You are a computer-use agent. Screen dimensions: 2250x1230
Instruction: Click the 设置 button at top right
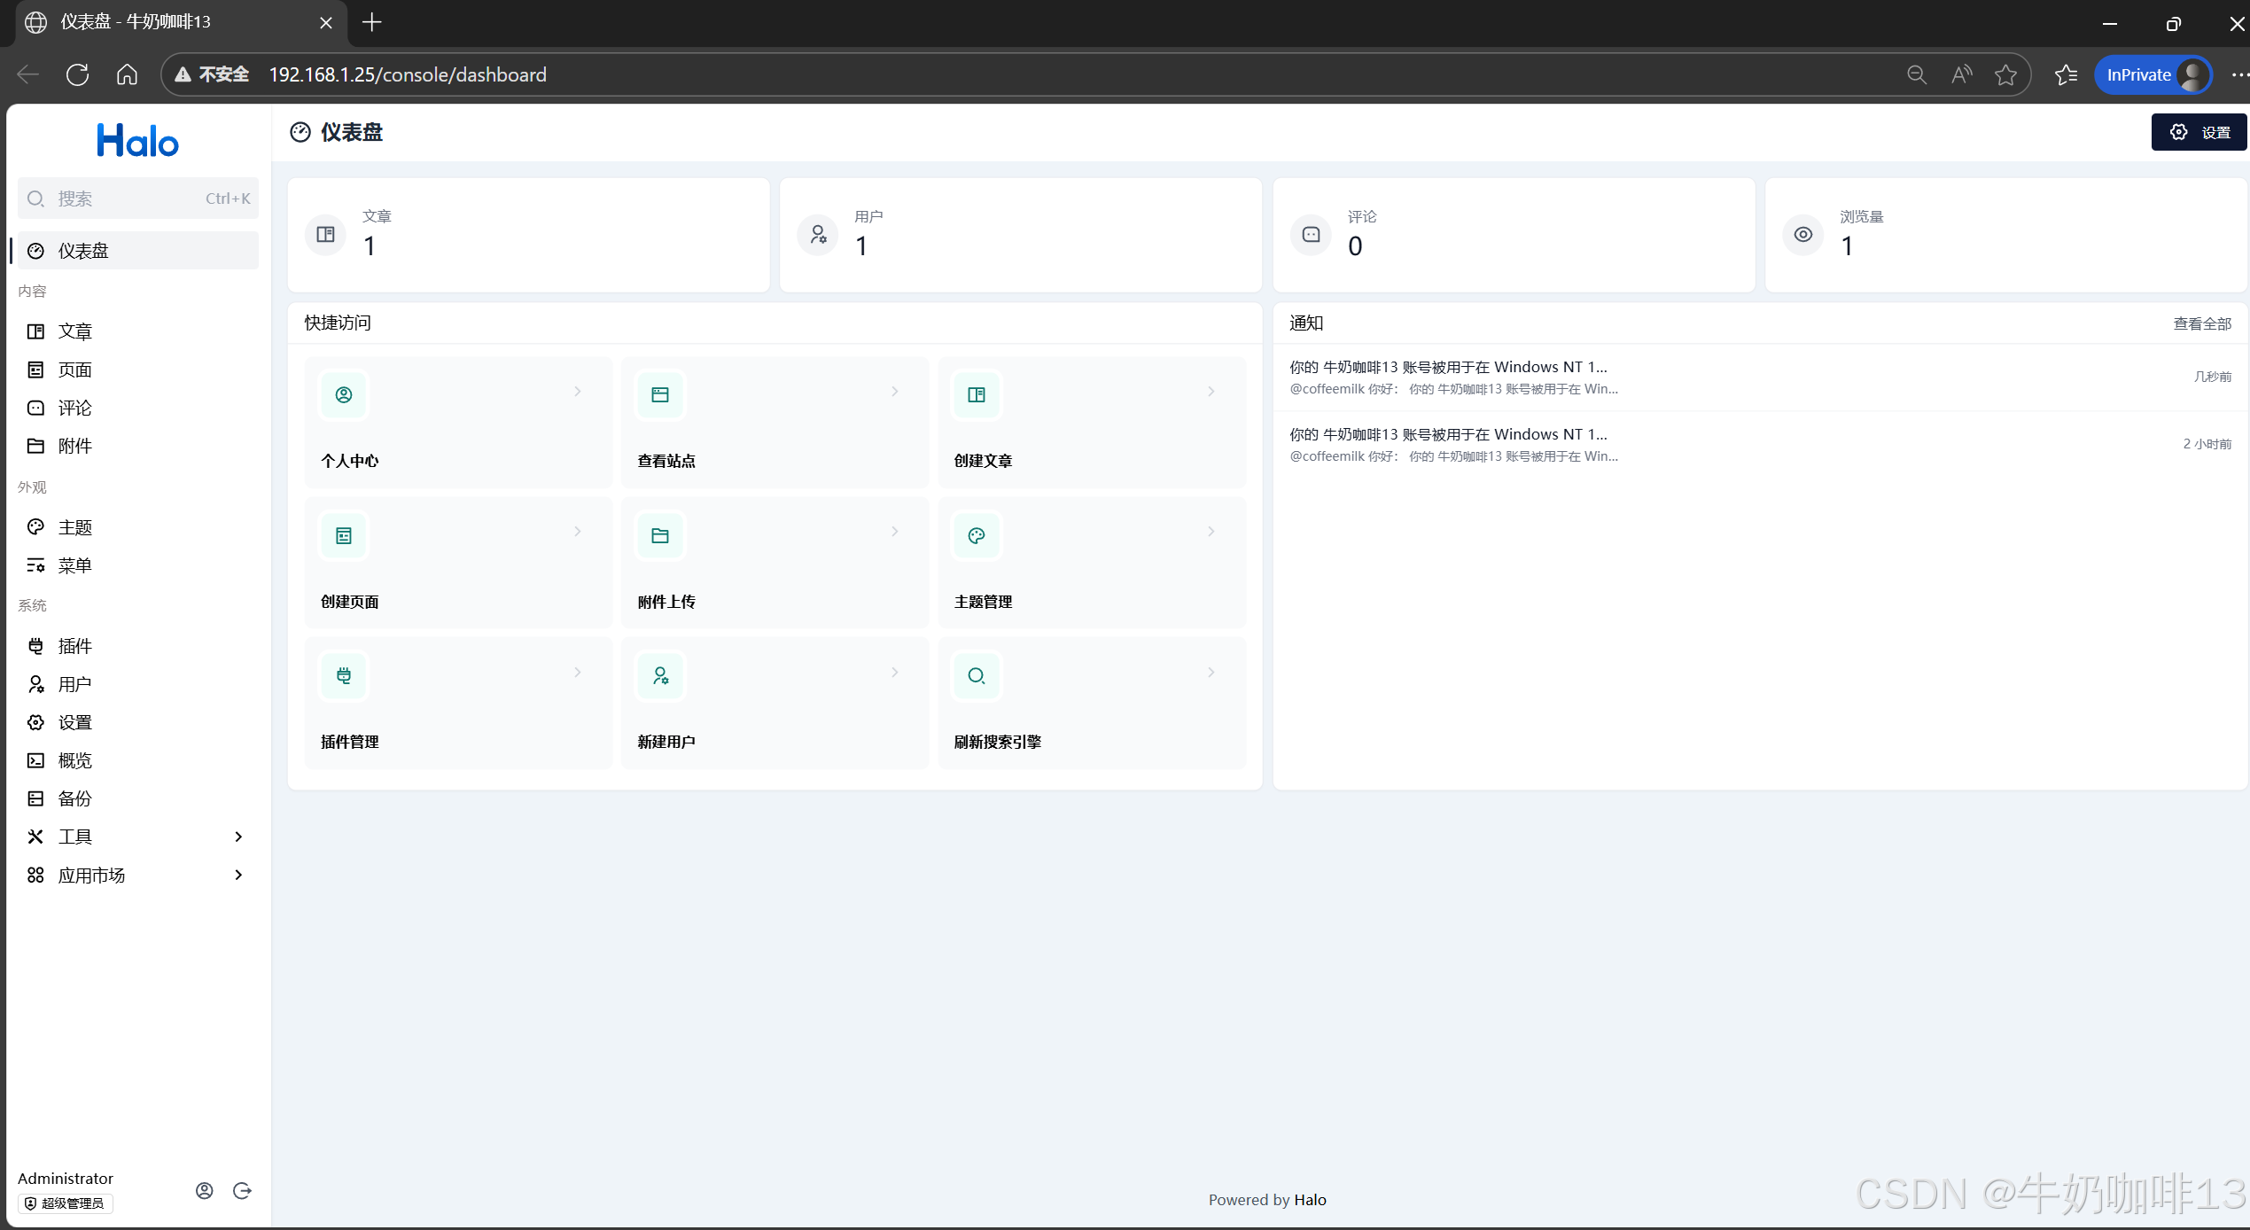[x=2199, y=132]
